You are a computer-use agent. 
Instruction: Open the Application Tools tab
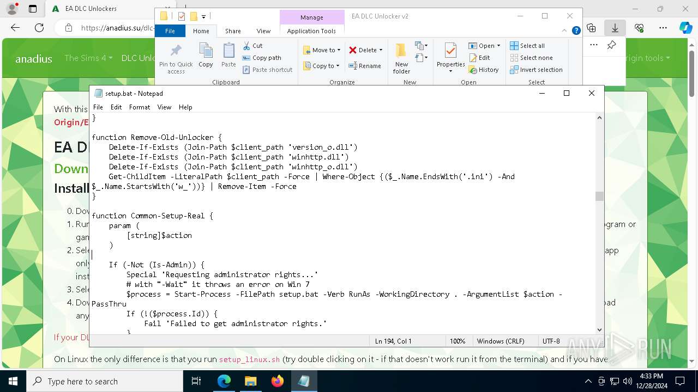click(x=311, y=31)
